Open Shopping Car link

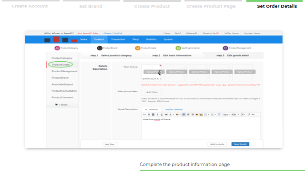[211, 33]
